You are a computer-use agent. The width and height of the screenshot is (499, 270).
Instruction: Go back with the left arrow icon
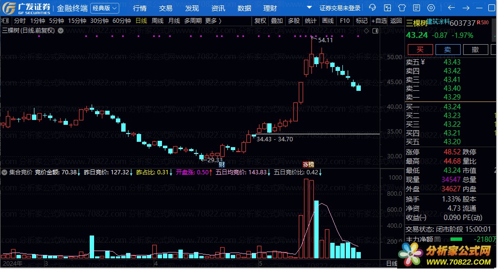pos(451,8)
